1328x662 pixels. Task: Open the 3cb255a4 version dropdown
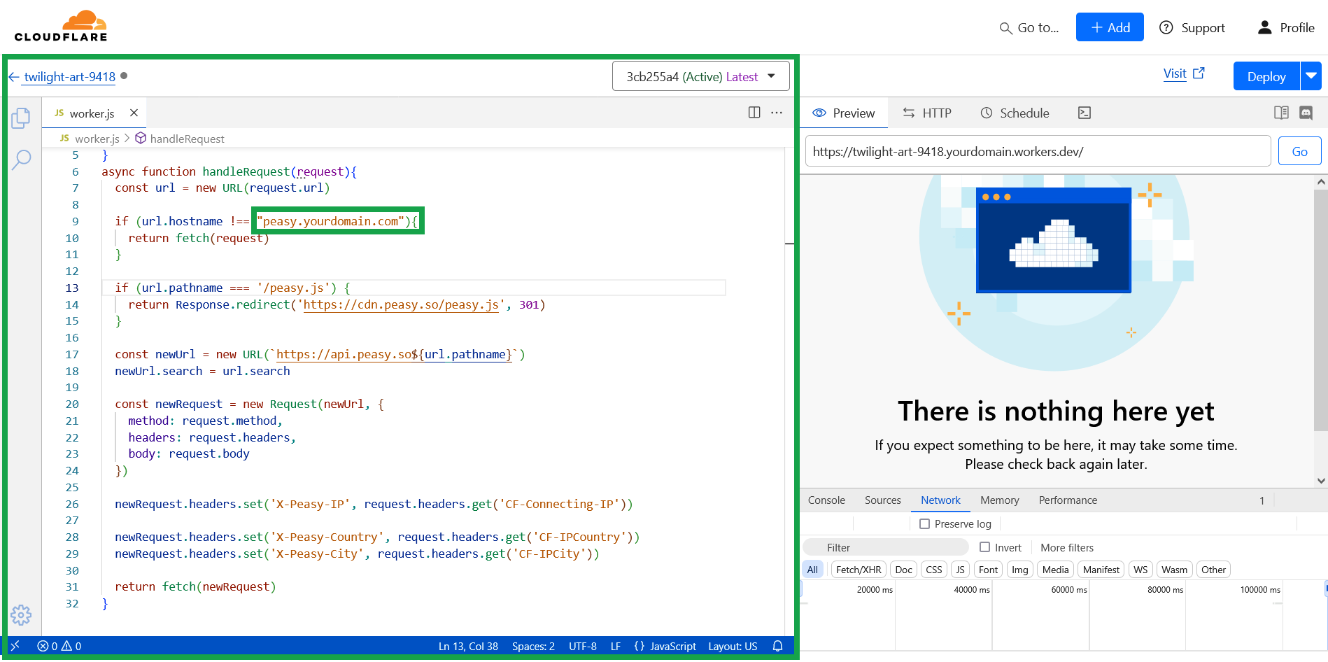point(700,76)
